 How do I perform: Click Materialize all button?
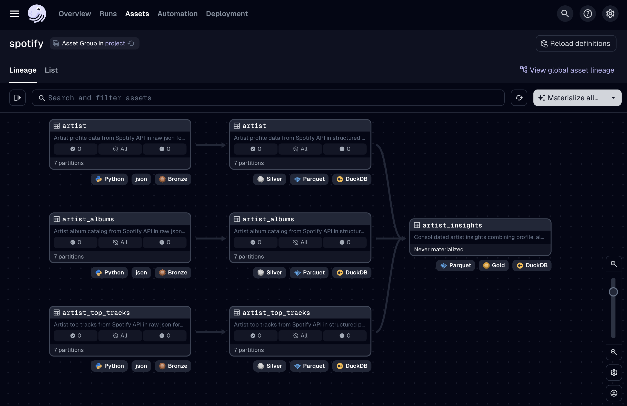[x=569, y=98]
